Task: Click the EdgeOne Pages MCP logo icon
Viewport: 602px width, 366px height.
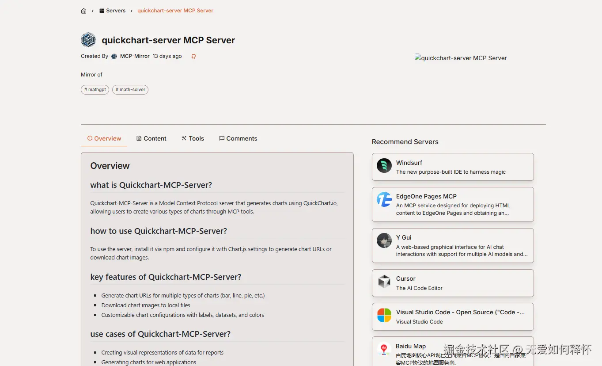Action: (384, 199)
